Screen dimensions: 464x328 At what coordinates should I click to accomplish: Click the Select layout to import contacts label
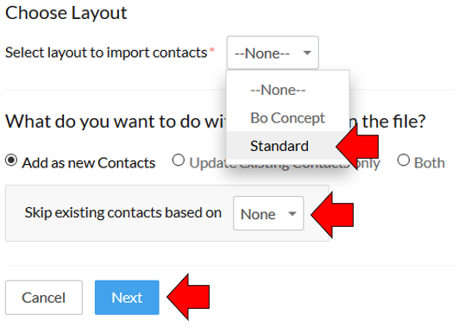point(106,53)
